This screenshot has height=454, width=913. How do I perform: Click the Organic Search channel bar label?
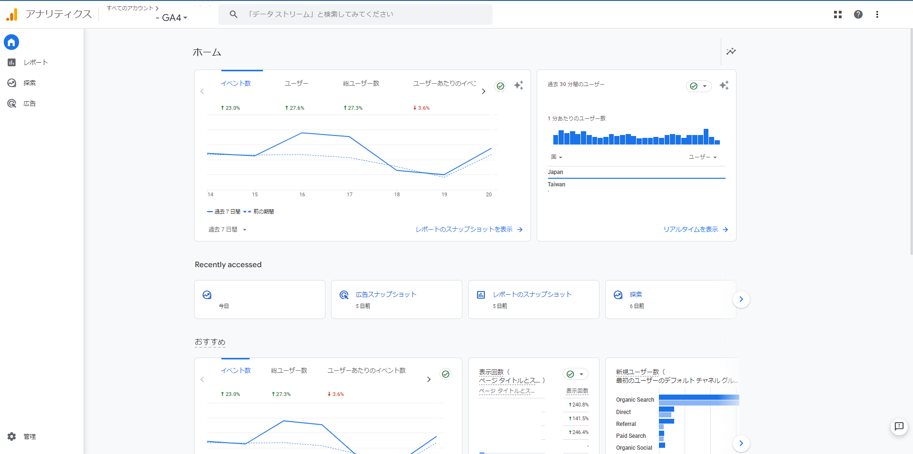635,400
